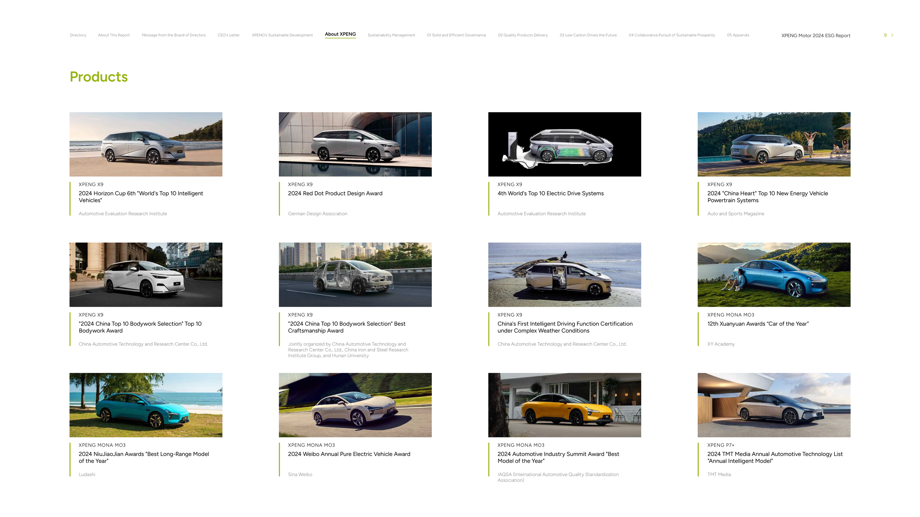Image resolution: width=920 pixels, height=517 pixels.
Task: Click the next page arrow icon
Action: pos(892,35)
